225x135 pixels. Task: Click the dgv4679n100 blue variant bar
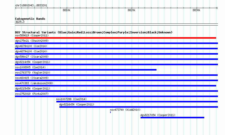116,54
